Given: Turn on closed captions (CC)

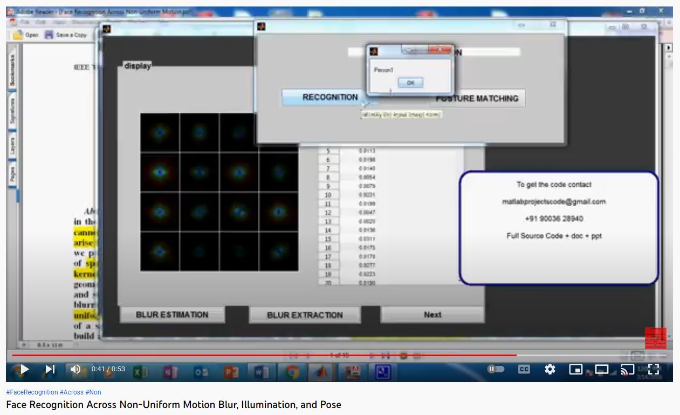Looking at the screenshot, I should 524,369.
